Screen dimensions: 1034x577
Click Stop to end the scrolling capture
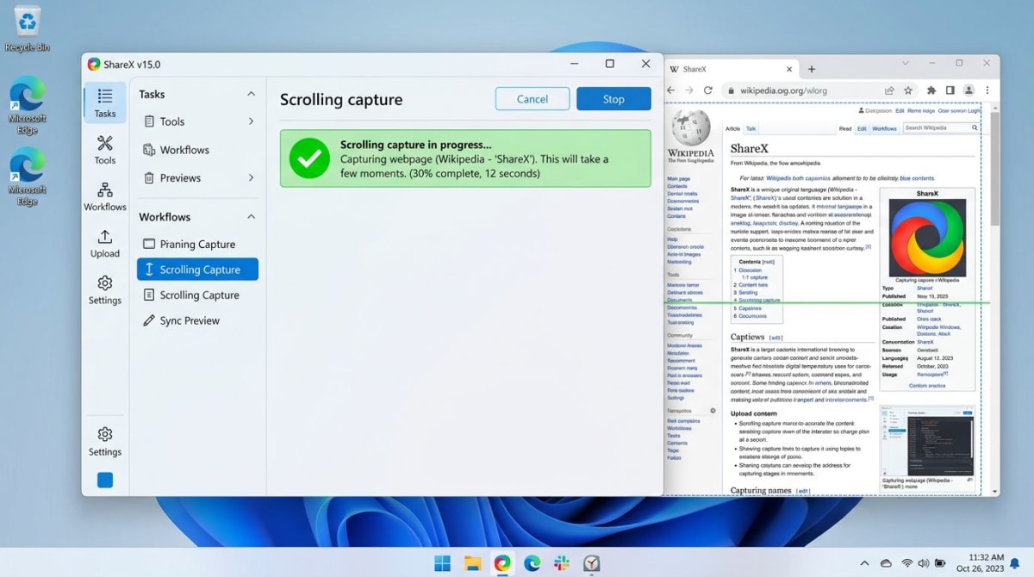tap(614, 98)
